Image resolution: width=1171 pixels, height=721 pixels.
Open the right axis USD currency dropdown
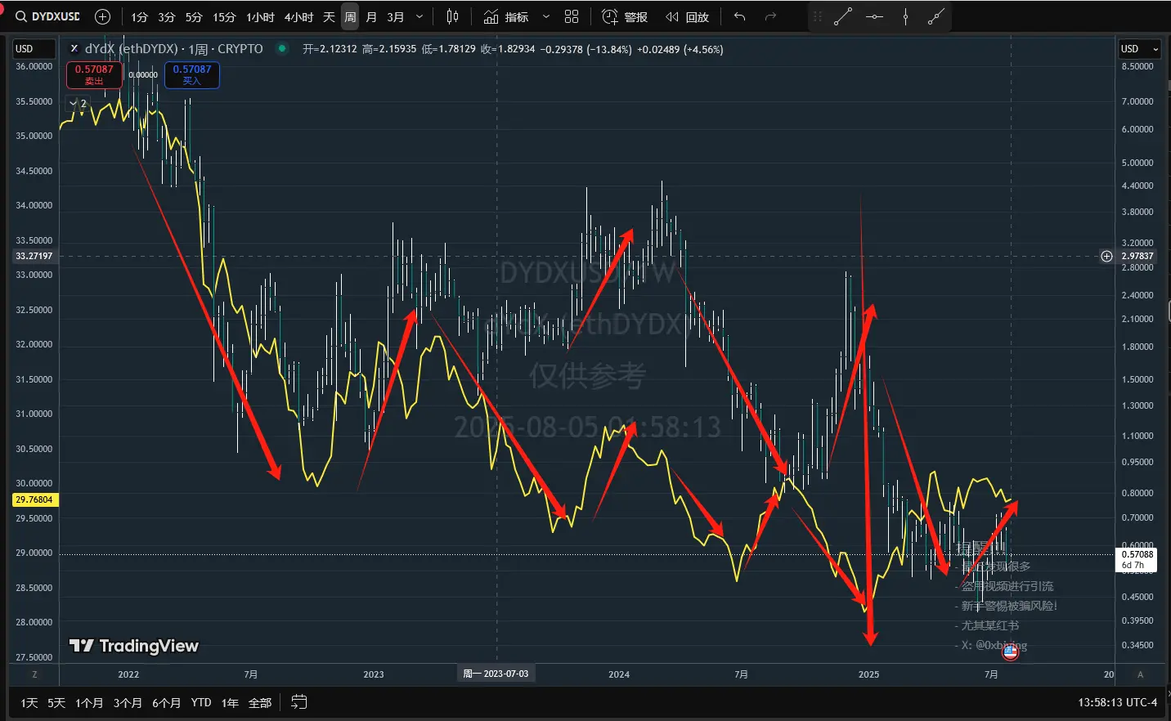pos(1140,49)
